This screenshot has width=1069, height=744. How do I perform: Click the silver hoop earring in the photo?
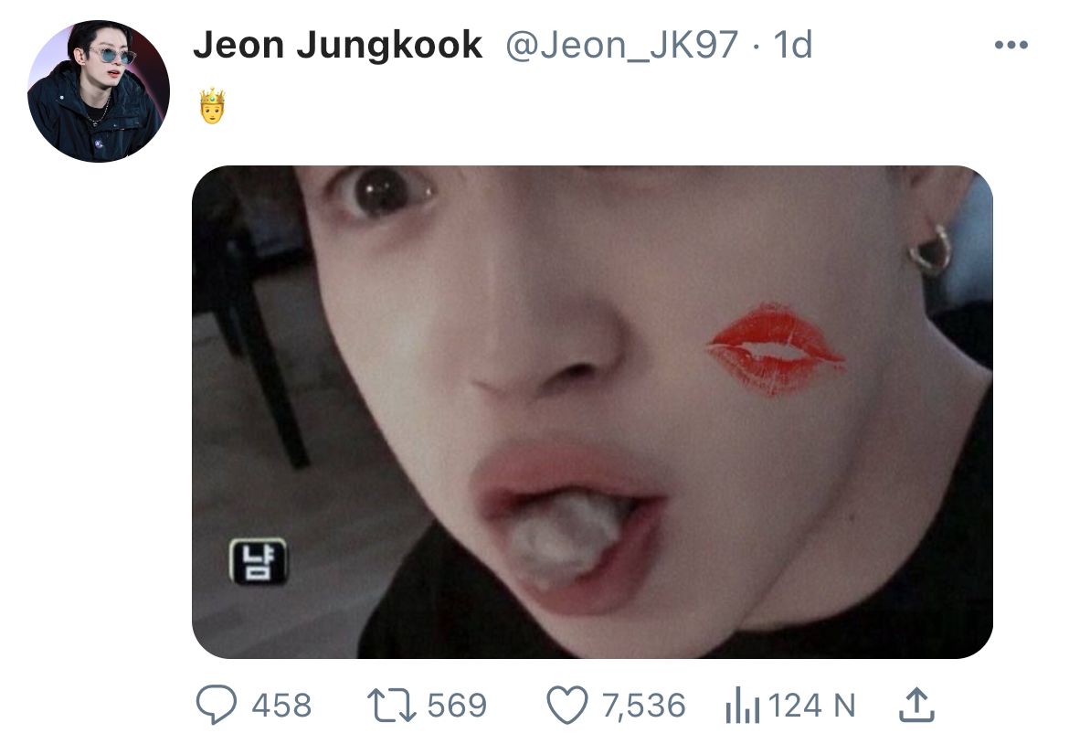931,249
